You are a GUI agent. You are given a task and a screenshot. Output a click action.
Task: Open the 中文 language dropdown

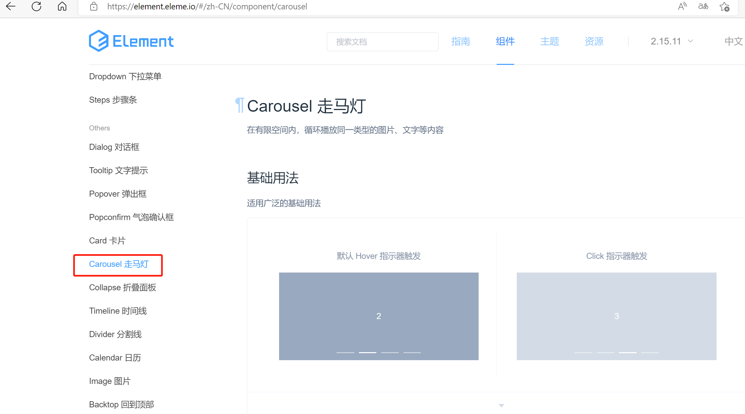pyautogui.click(x=734, y=41)
